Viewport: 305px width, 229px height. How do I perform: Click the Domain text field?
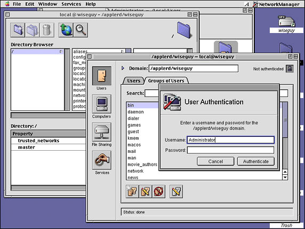pyautogui.click(x=194, y=68)
